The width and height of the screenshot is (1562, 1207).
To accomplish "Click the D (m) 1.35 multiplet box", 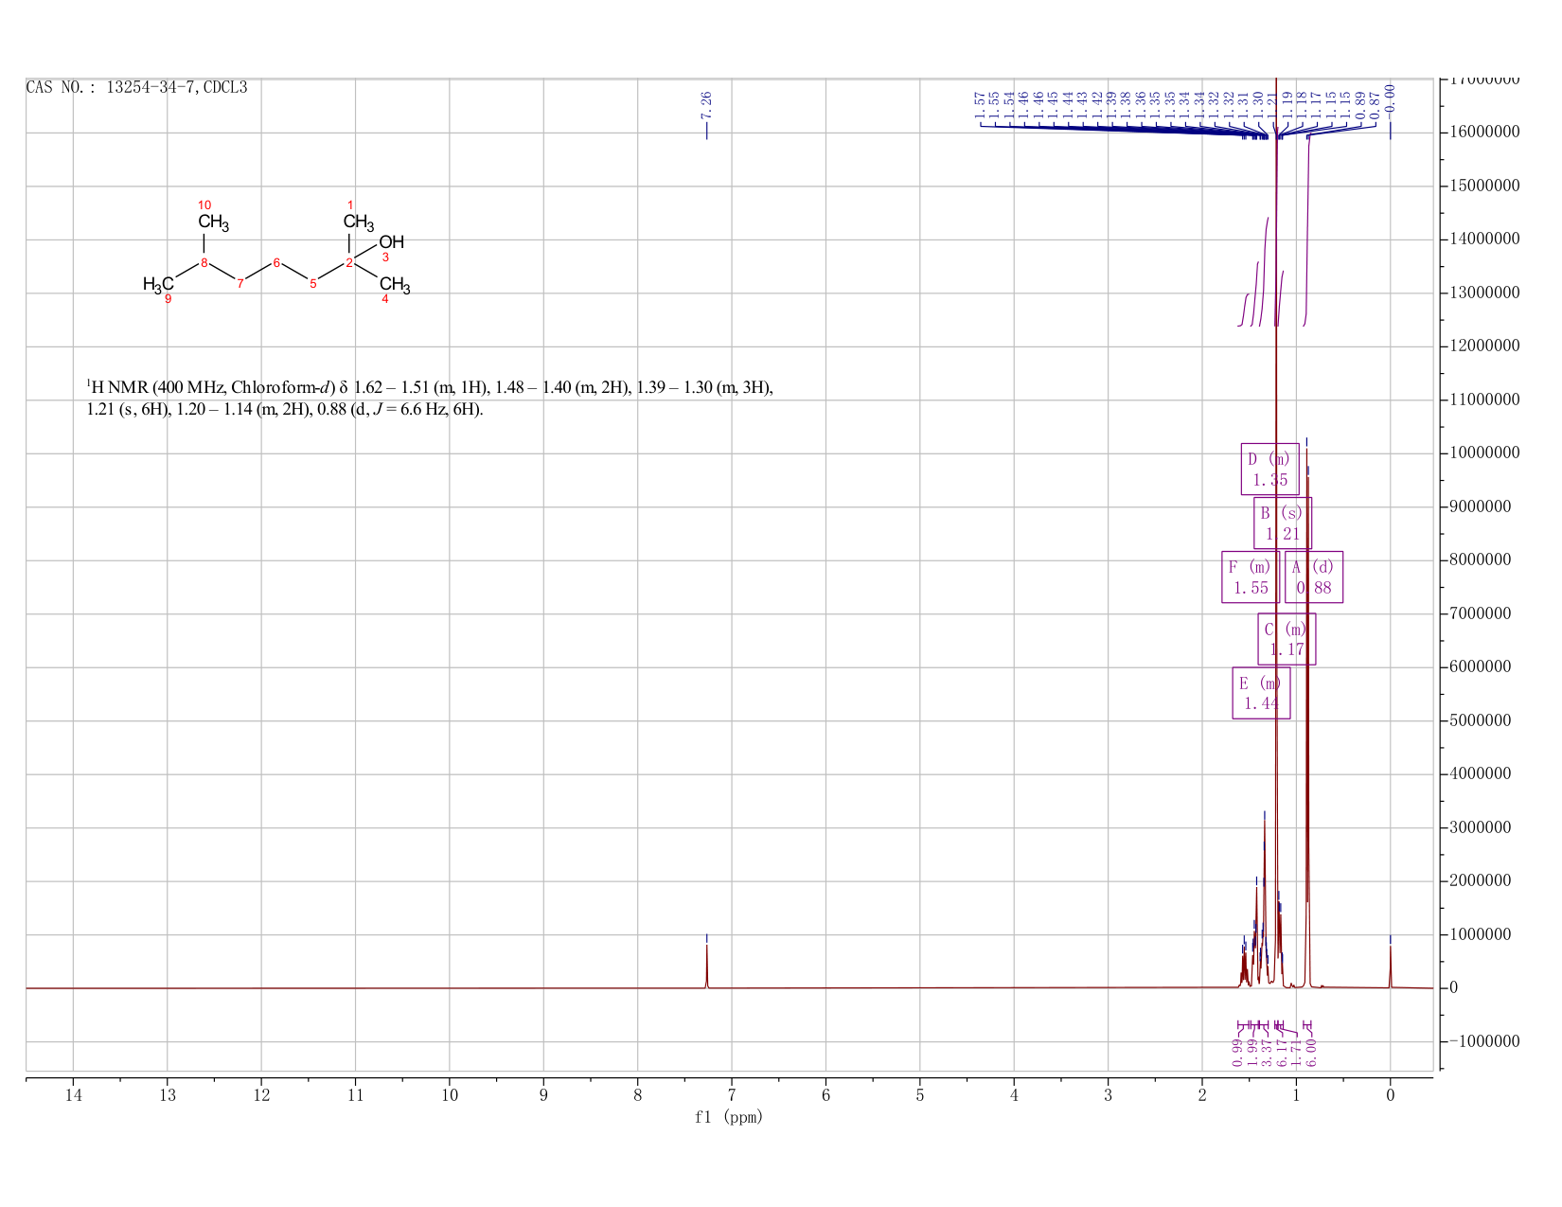I will pos(1270,469).
